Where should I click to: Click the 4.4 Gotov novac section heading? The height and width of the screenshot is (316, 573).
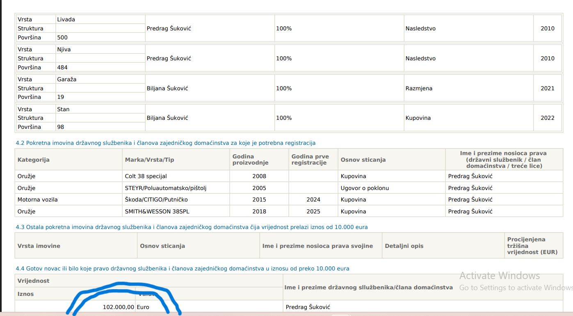[183, 269]
